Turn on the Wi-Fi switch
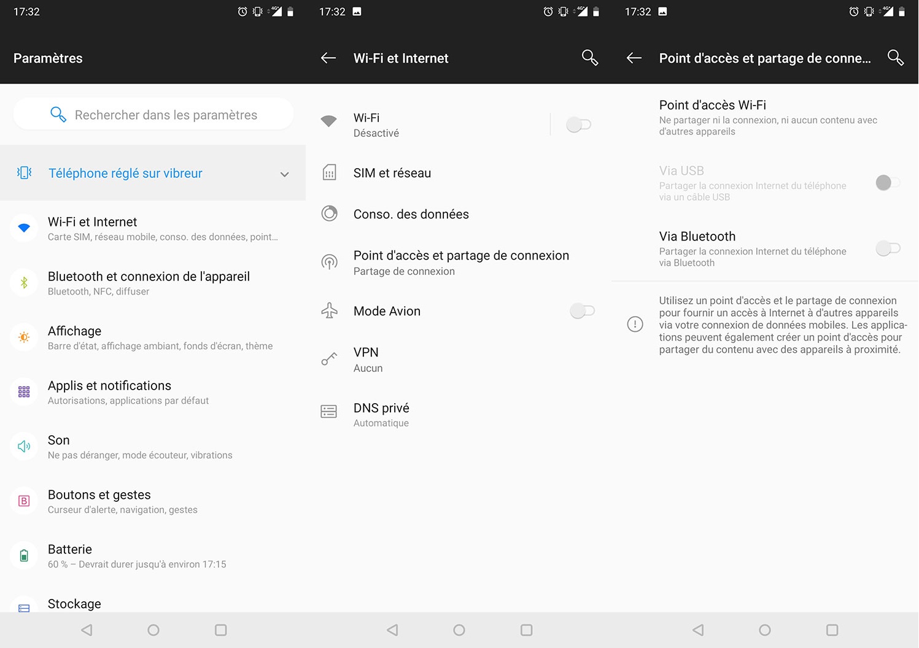919x648 pixels. click(x=578, y=125)
